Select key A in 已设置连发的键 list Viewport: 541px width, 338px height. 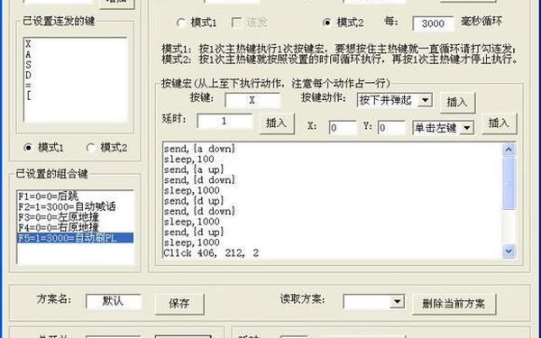click(x=28, y=54)
